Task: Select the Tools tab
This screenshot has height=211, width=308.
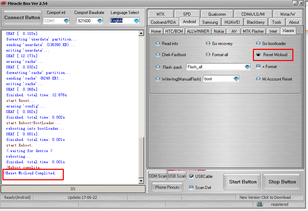Action: (277, 22)
